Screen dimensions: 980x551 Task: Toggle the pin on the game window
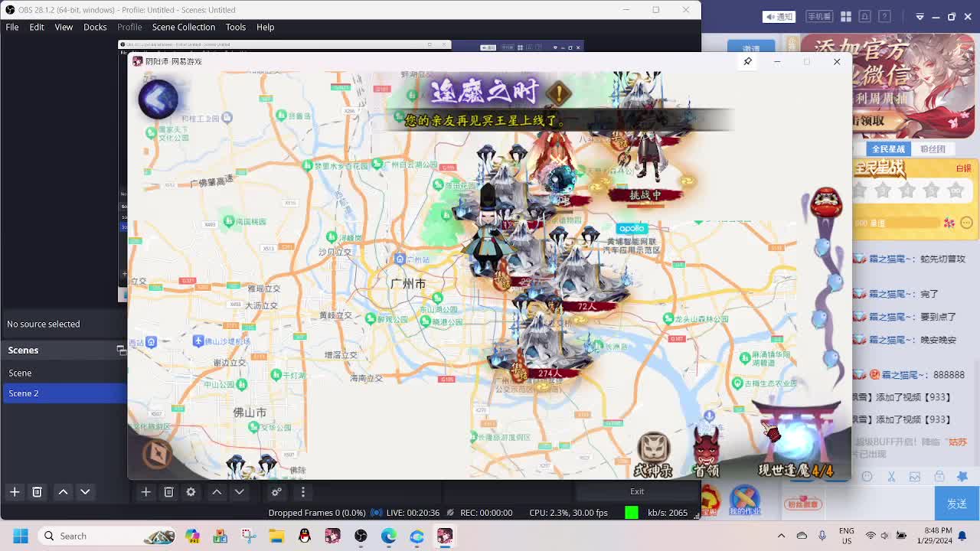pyautogui.click(x=747, y=61)
